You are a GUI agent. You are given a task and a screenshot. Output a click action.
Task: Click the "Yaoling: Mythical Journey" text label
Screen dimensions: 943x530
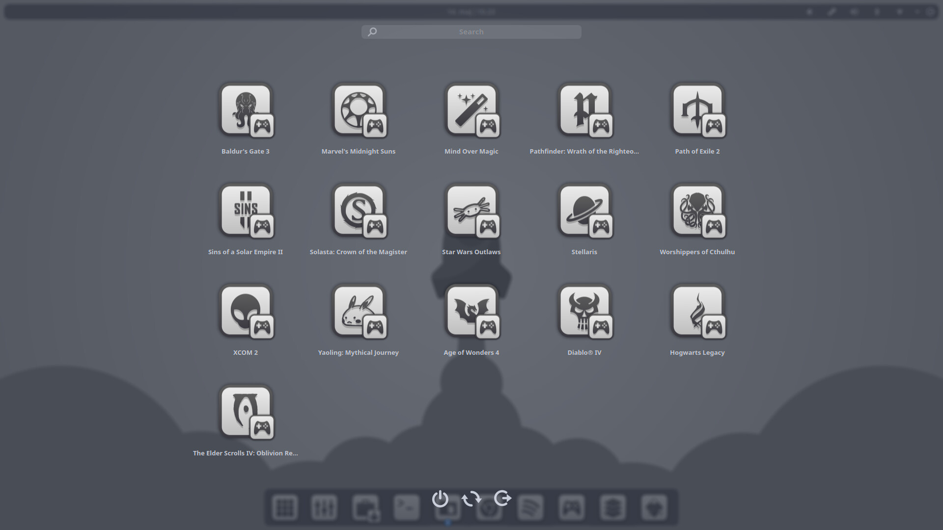pos(359,352)
